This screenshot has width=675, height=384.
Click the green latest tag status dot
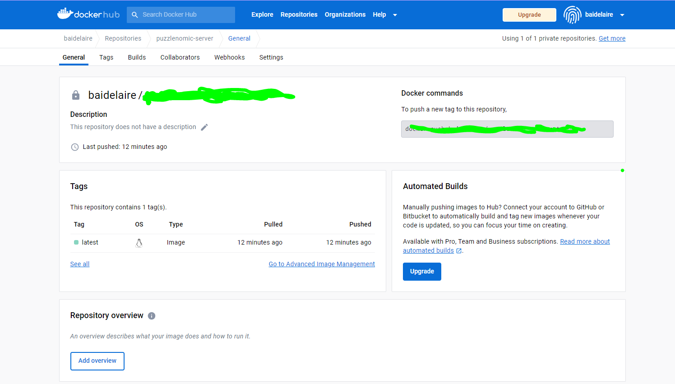(x=76, y=242)
